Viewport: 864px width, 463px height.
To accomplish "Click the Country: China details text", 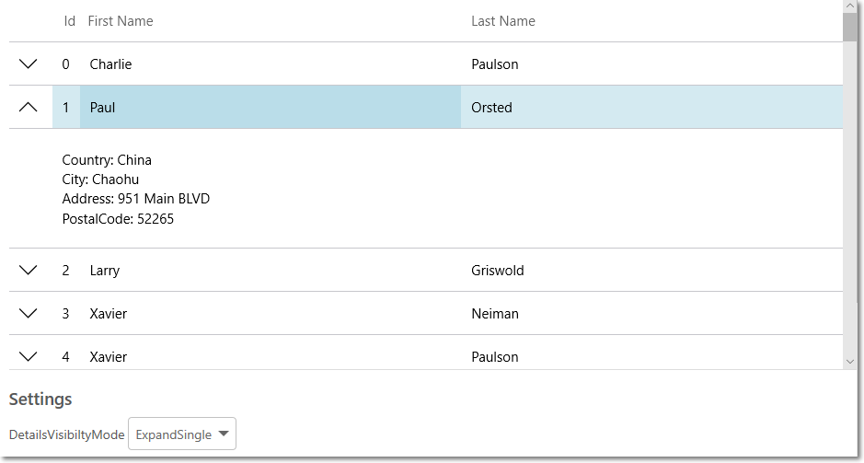I will 107,160.
